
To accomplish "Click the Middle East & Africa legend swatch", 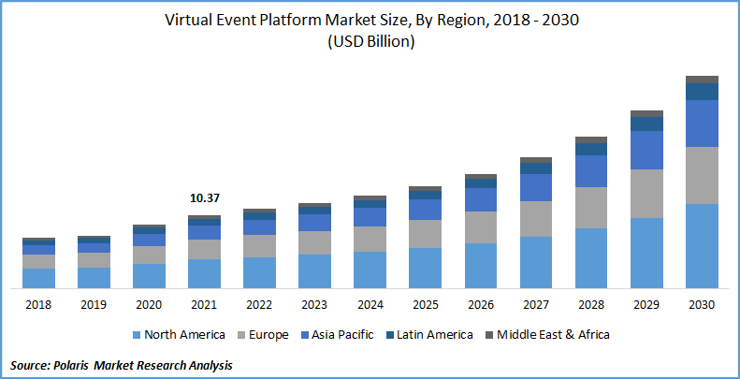I will pos(489,335).
